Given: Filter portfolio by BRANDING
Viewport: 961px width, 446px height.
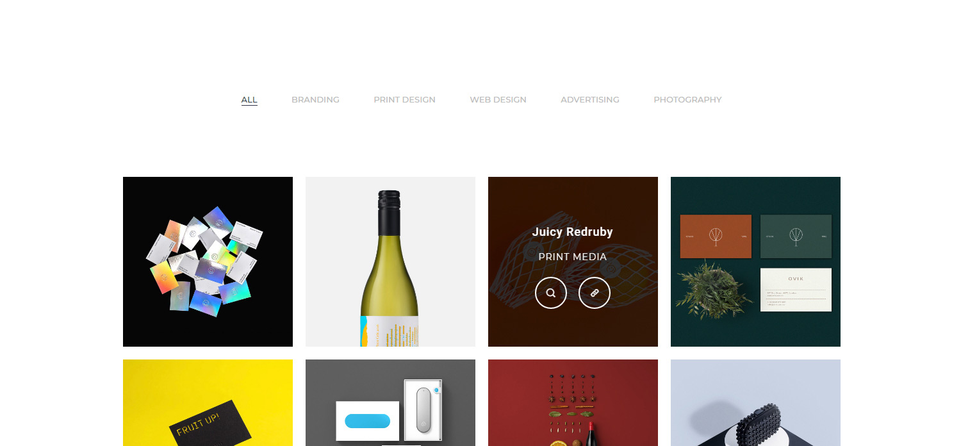Looking at the screenshot, I should [315, 100].
